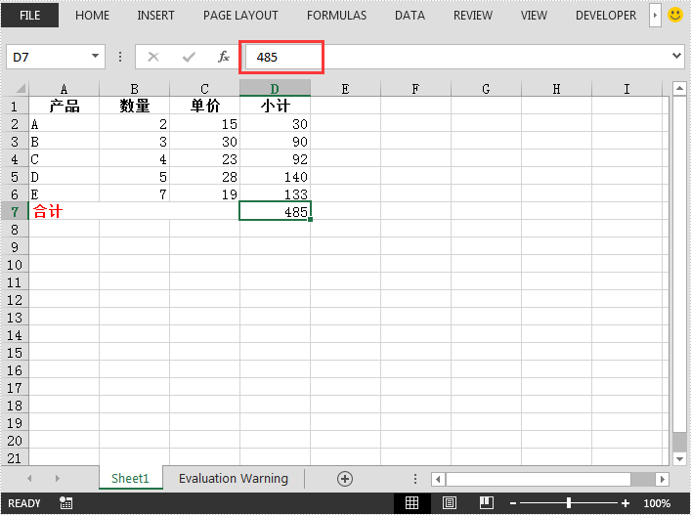Select column A header
Image resolution: width=691 pixels, height=515 pixels.
point(64,89)
